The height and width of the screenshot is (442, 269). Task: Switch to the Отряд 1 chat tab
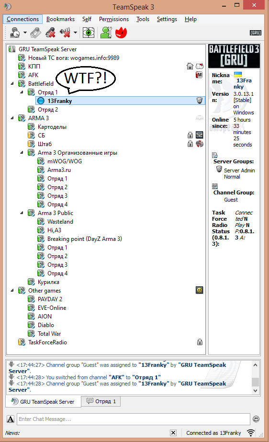[x=101, y=401]
